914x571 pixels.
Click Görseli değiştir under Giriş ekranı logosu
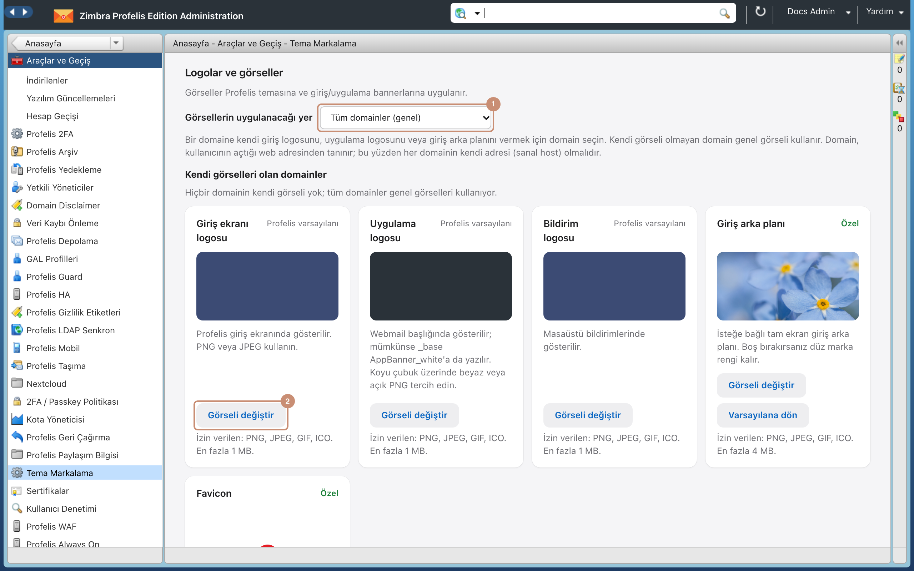tap(241, 415)
